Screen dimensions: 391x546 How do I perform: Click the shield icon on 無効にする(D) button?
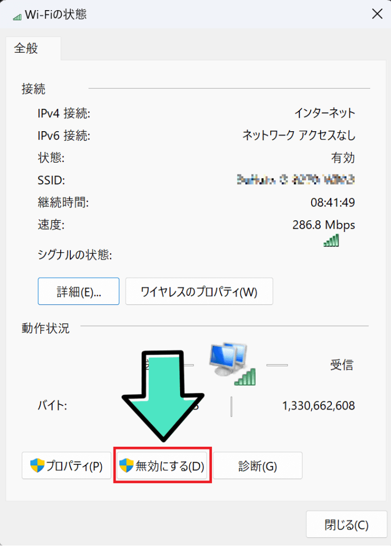(x=126, y=465)
